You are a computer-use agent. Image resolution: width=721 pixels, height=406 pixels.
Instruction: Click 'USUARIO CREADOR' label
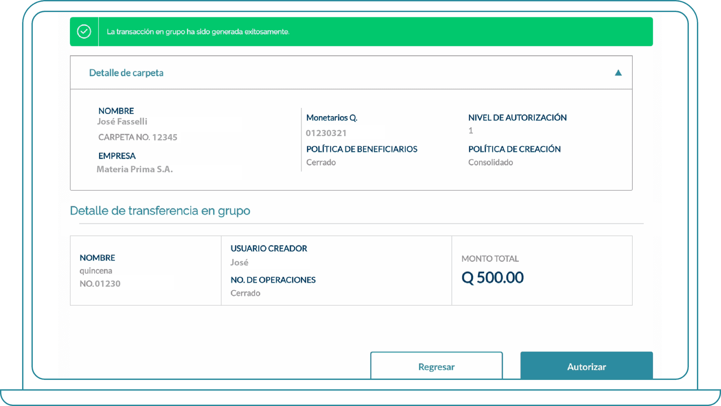(269, 248)
